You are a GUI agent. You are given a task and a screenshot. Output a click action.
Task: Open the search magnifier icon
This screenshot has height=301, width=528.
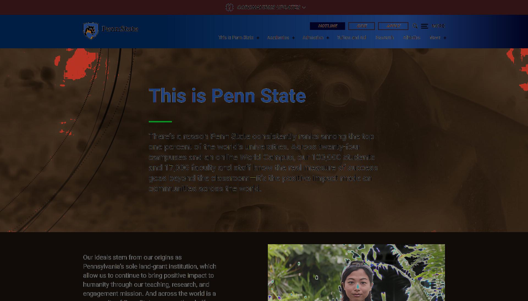click(x=415, y=26)
